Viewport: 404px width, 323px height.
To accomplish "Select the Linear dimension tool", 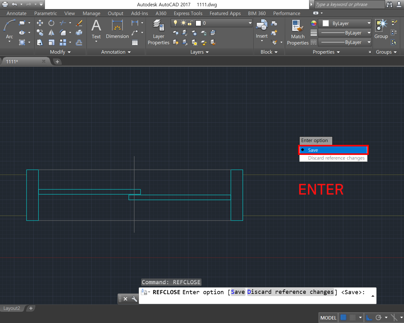I will pyautogui.click(x=135, y=23).
